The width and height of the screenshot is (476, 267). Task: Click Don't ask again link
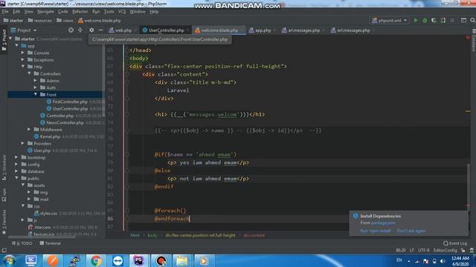[411, 231]
